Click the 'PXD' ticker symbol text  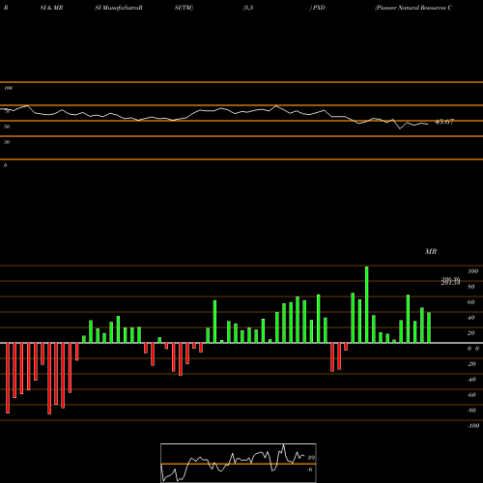pos(319,8)
